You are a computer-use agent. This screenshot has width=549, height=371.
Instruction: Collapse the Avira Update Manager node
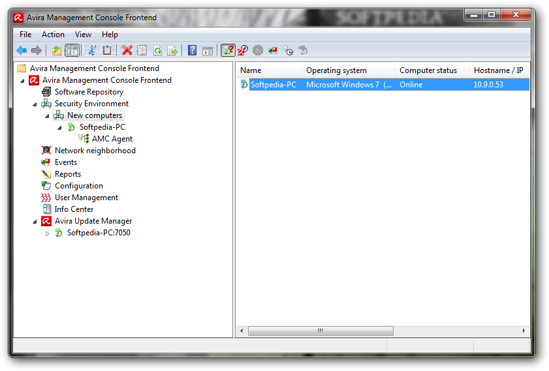[x=35, y=222]
